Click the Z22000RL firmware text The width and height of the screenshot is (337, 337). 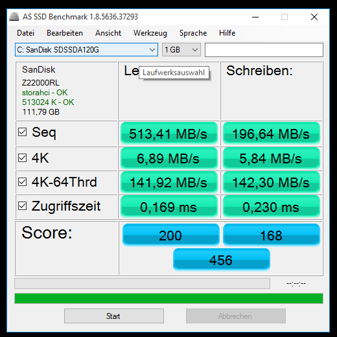(x=41, y=83)
